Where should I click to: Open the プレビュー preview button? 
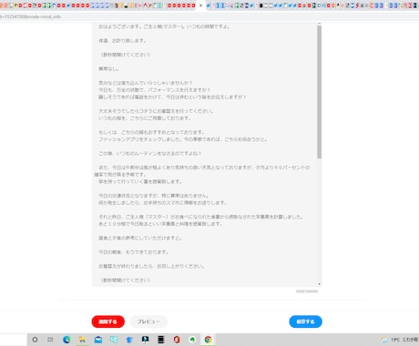[x=148, y=321]
